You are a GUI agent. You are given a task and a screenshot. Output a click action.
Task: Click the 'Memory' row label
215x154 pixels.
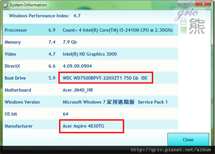coord(12,42)
